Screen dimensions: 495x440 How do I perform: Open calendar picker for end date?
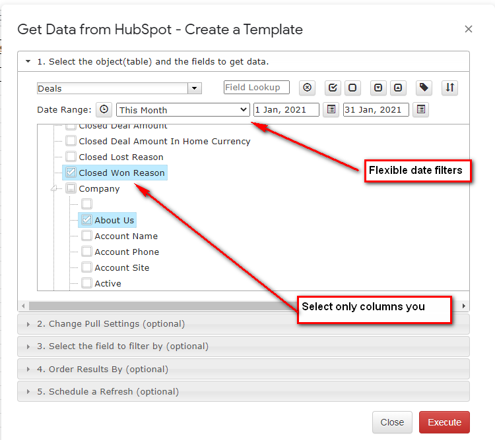click(x=421, y=109)
